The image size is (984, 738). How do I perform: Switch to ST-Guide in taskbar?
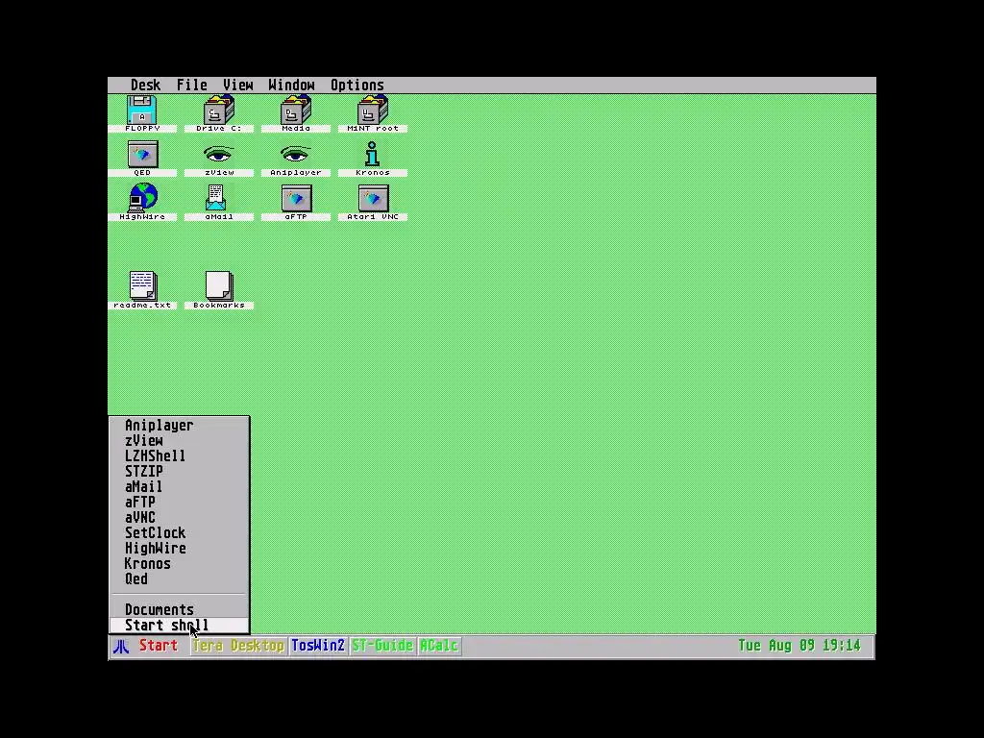382,646
